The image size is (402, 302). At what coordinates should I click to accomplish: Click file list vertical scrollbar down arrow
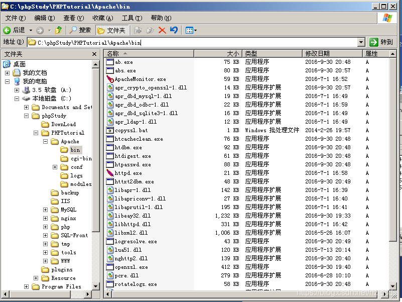coord(393,286)
